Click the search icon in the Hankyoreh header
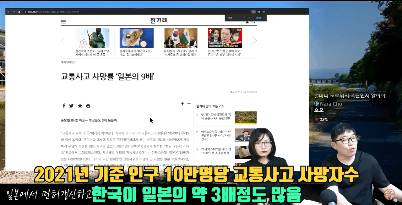Screen dimensions: 402x205 click(x=253, y=22)
